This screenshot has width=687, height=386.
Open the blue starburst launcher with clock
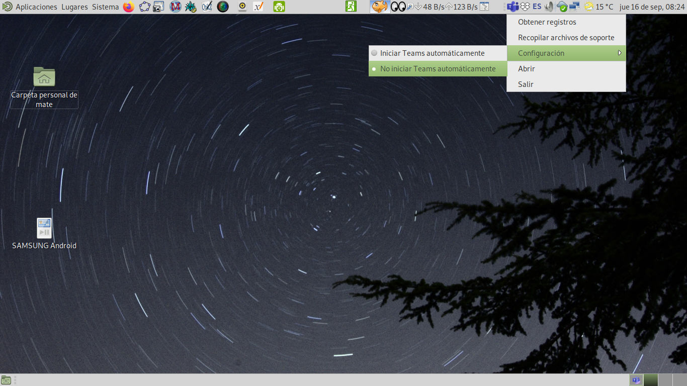(x=191, y=7)
